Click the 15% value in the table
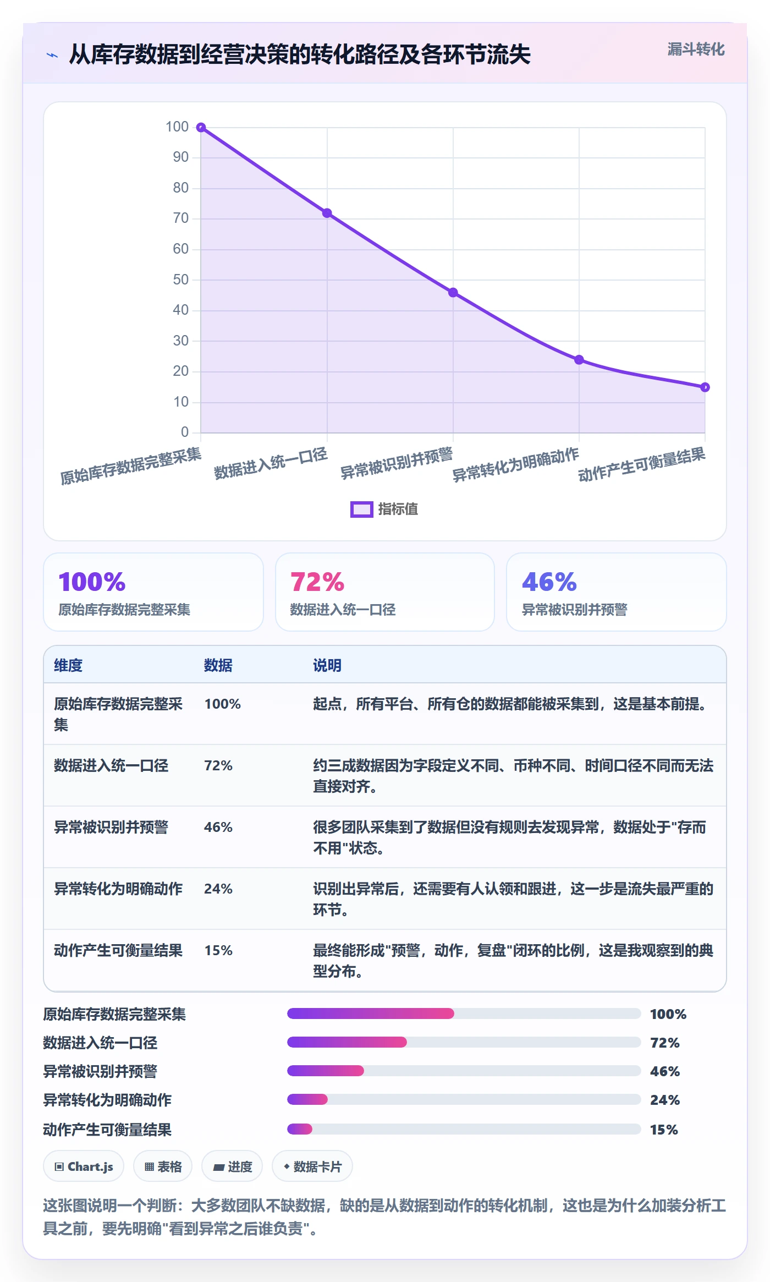 [x=218, y=950]
